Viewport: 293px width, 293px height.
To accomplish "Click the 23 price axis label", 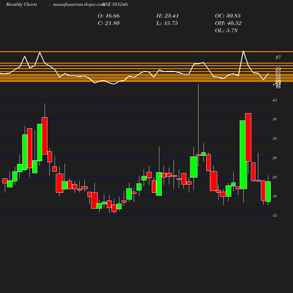I will point(275,178).
